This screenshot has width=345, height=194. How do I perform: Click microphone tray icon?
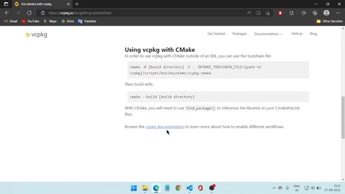pyautogui.click(x=287, y=188)
